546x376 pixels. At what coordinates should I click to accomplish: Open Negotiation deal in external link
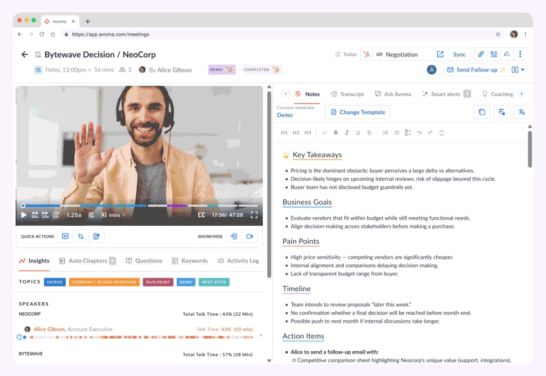440,54
